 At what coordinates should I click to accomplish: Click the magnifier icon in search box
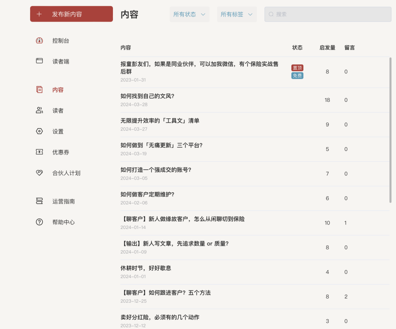271,14
